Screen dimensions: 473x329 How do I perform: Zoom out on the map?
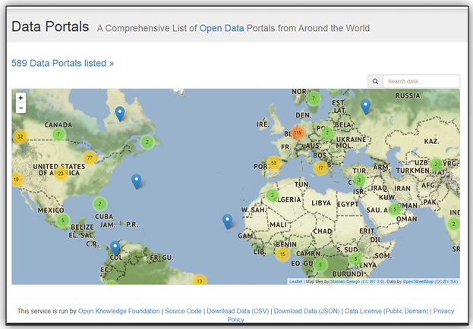(x=20, y=108)
